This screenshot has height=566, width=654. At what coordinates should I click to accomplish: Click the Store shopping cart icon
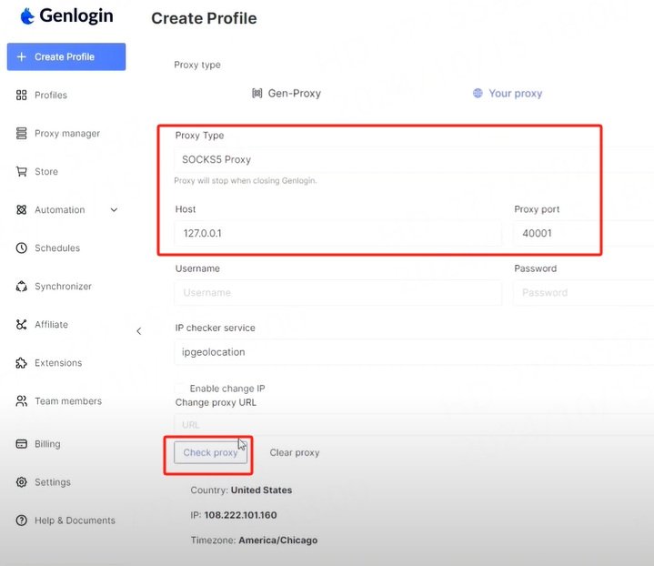(22, 172)
